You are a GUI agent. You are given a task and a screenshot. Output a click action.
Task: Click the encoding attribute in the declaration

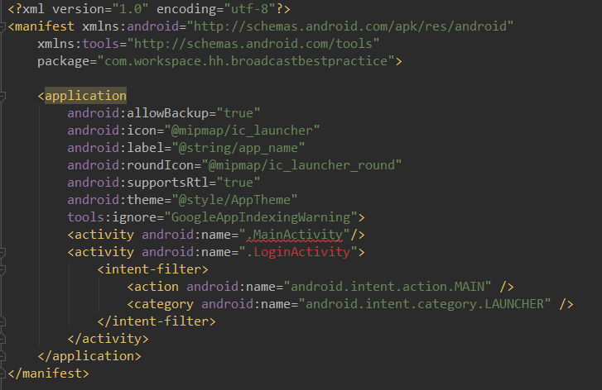(186, 9)
